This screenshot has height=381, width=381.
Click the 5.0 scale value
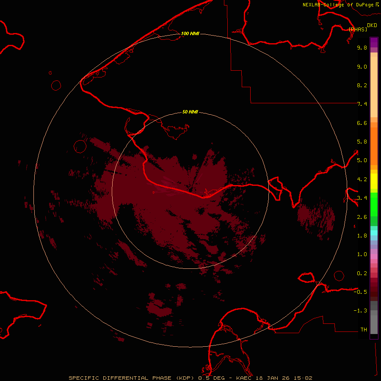362,160
